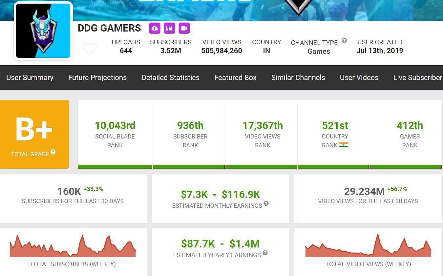Click the India flag next to Country Rank
Viewport: 443px width, 276px height.
point(343,145)
